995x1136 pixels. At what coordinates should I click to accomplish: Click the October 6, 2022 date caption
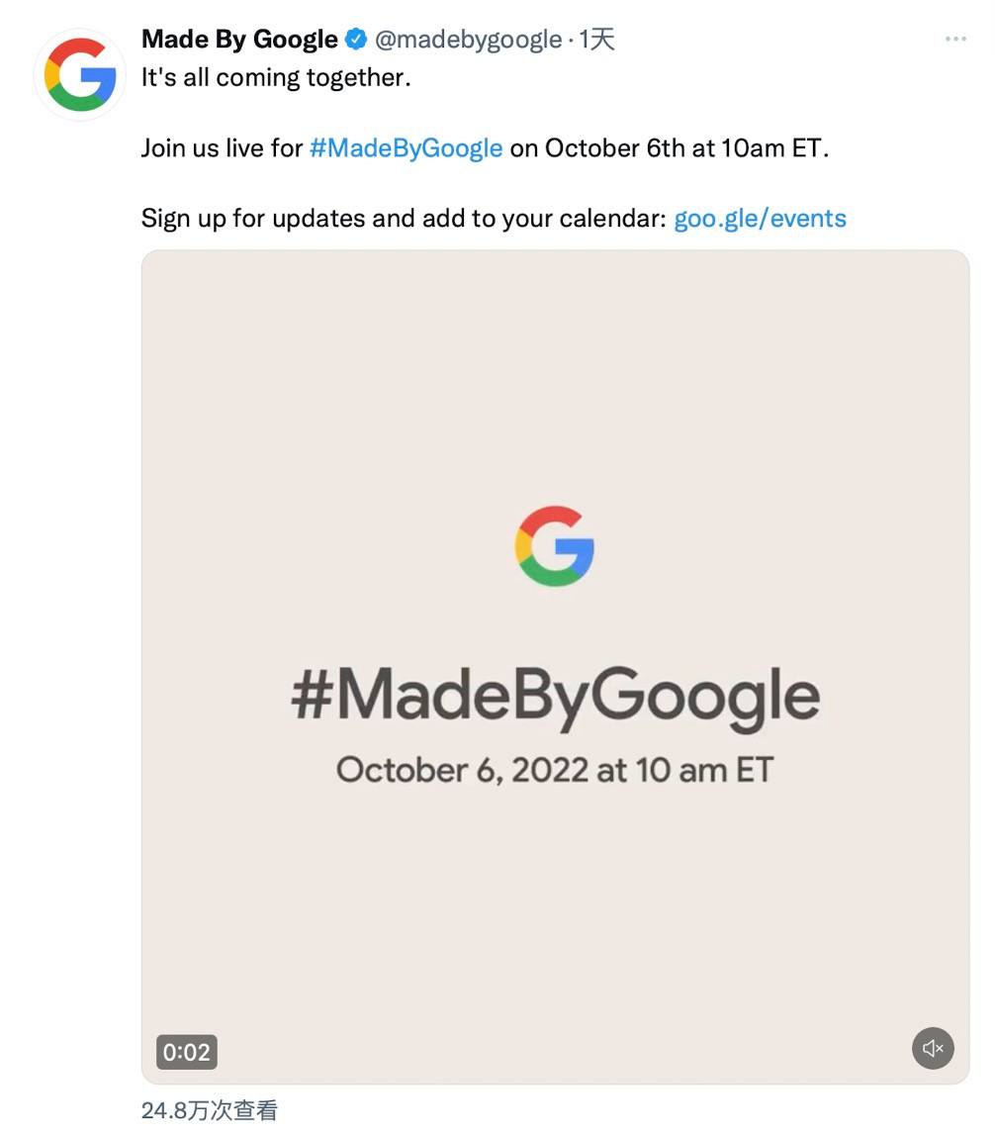(556, 770)
